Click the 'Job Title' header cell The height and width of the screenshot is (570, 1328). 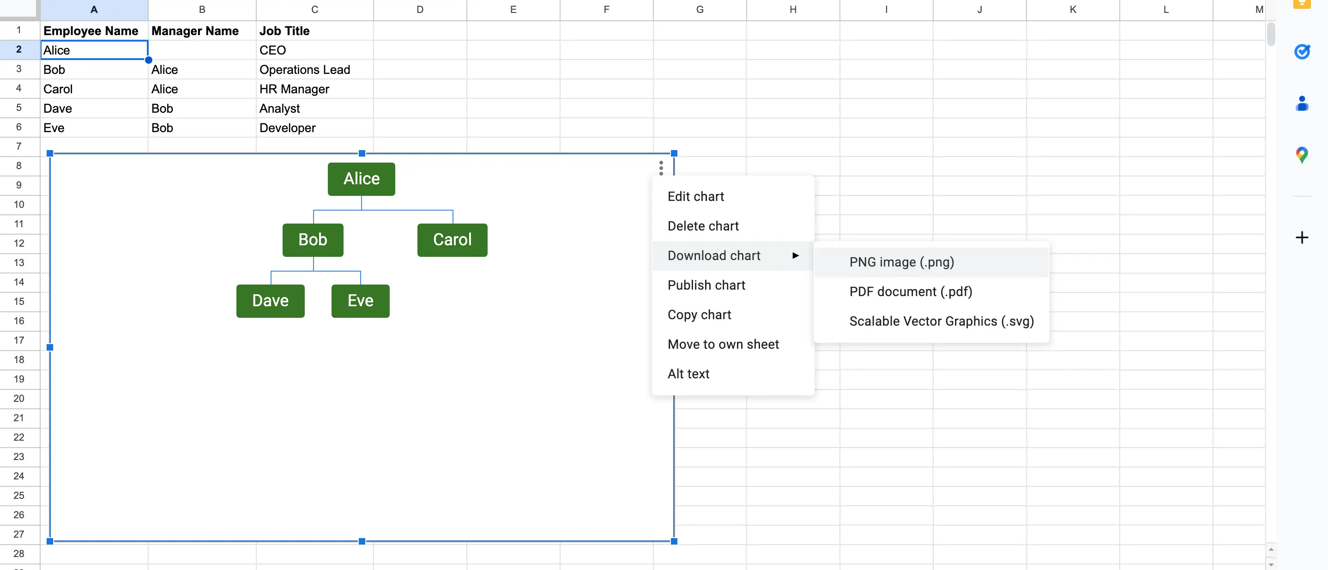click(x=314, y=30)
